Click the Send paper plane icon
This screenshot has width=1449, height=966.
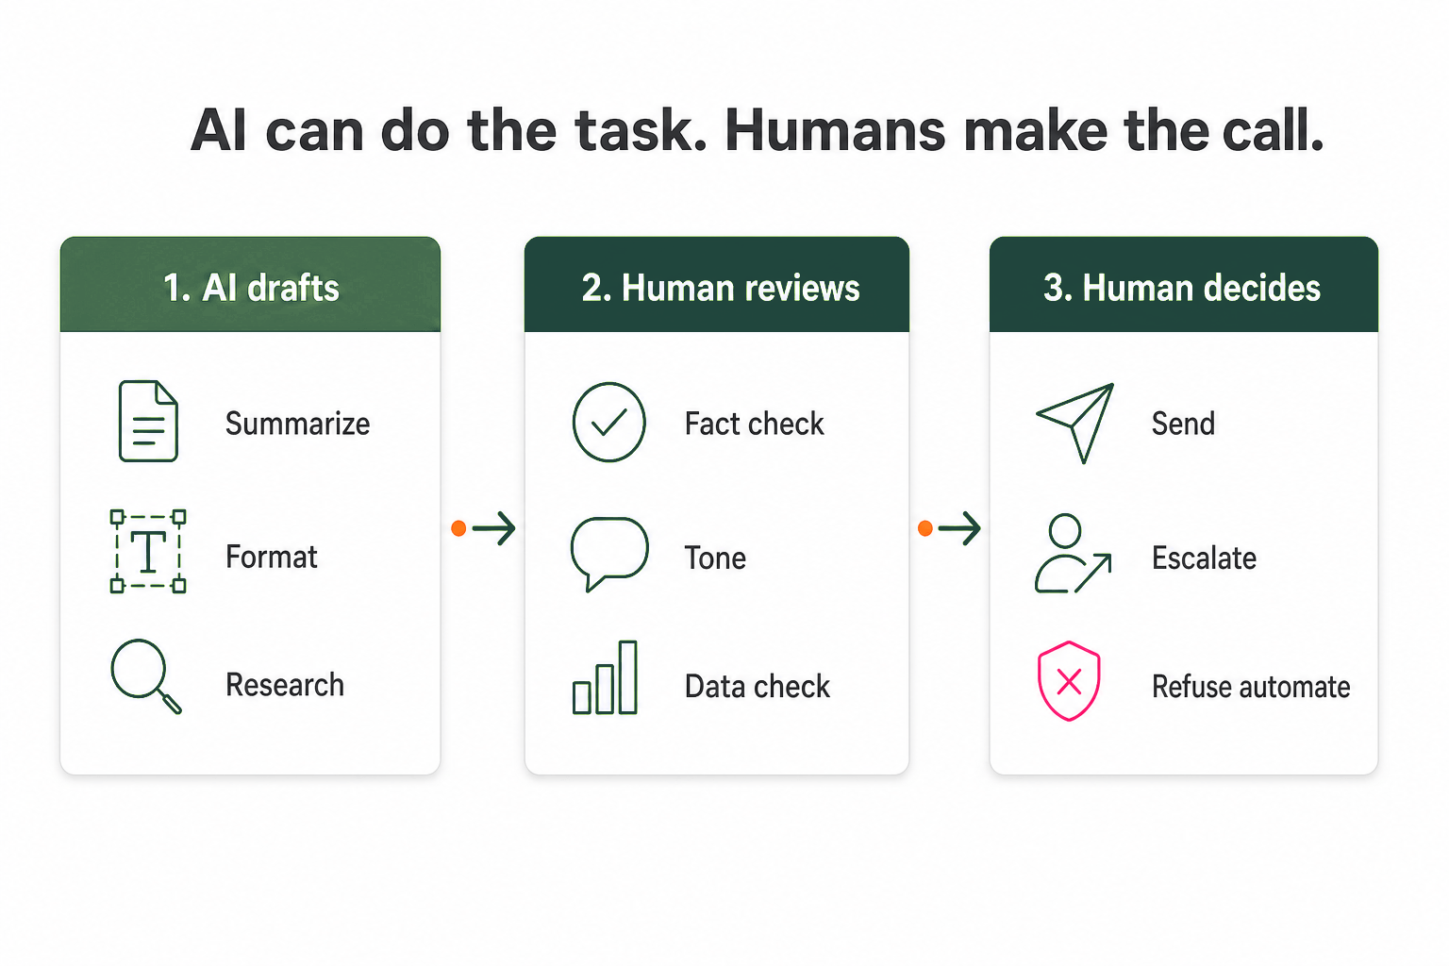[1075, 422]
